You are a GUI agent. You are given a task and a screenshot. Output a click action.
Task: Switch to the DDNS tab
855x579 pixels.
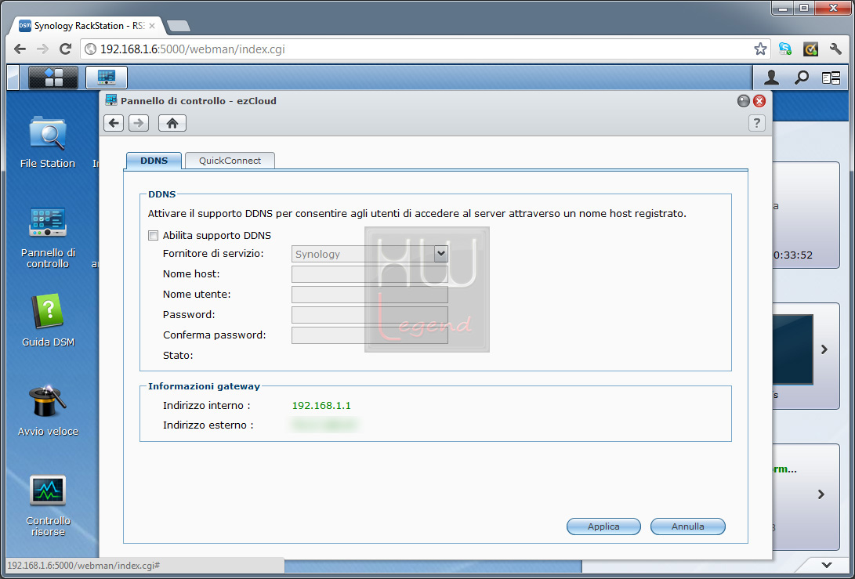(154, 161)
